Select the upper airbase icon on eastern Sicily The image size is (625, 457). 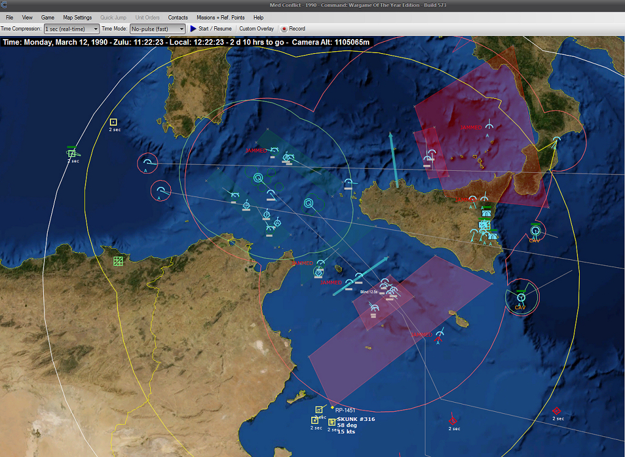[x=486, y=213]
